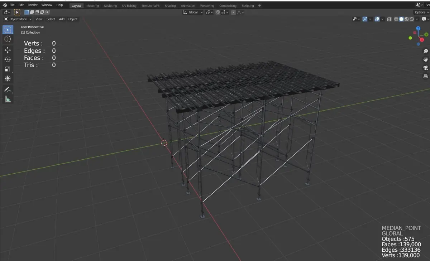
Task: Set selection mode to invert
Action: click(x=42, y=12)
